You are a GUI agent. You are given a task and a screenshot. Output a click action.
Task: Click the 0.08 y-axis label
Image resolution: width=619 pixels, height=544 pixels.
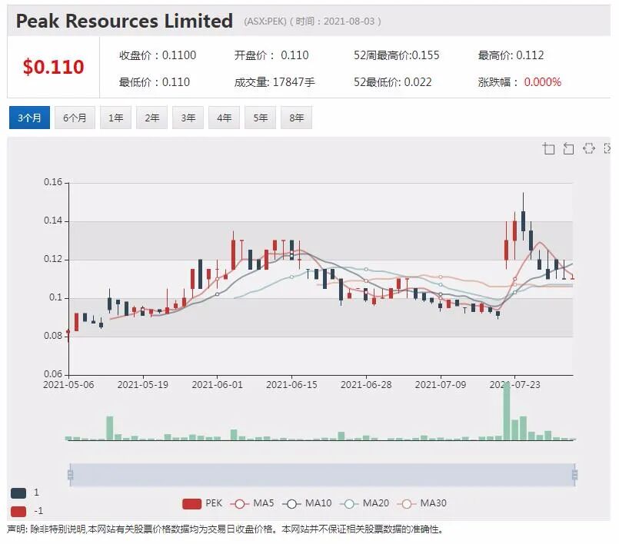53,336
